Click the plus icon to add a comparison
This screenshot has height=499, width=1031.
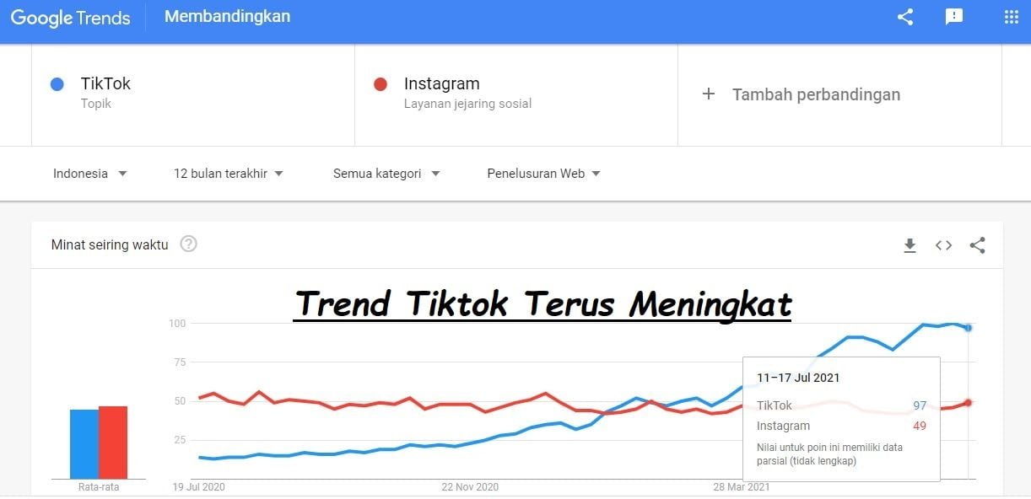709,94
